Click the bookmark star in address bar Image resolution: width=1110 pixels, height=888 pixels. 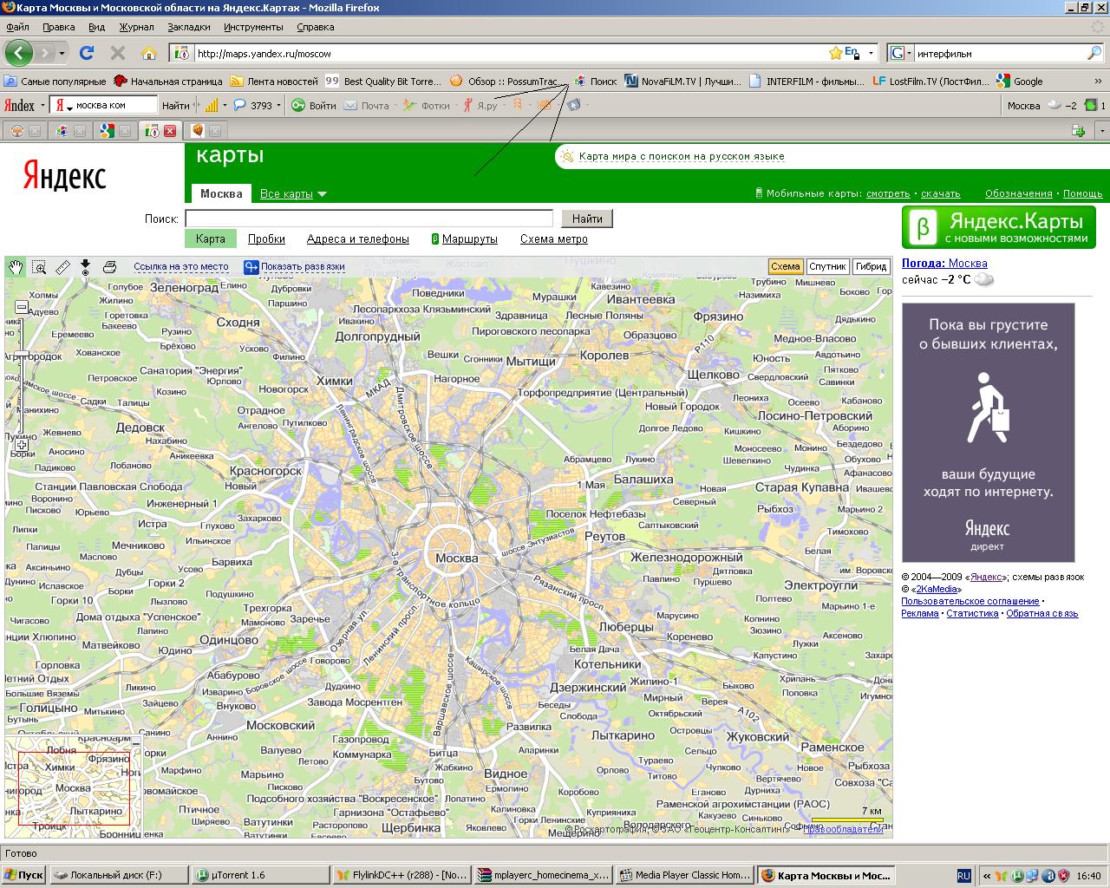point(835,53)
